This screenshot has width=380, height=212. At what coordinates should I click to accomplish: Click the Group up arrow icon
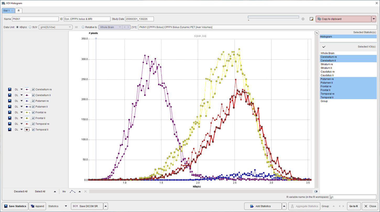(x=334, y=206)
